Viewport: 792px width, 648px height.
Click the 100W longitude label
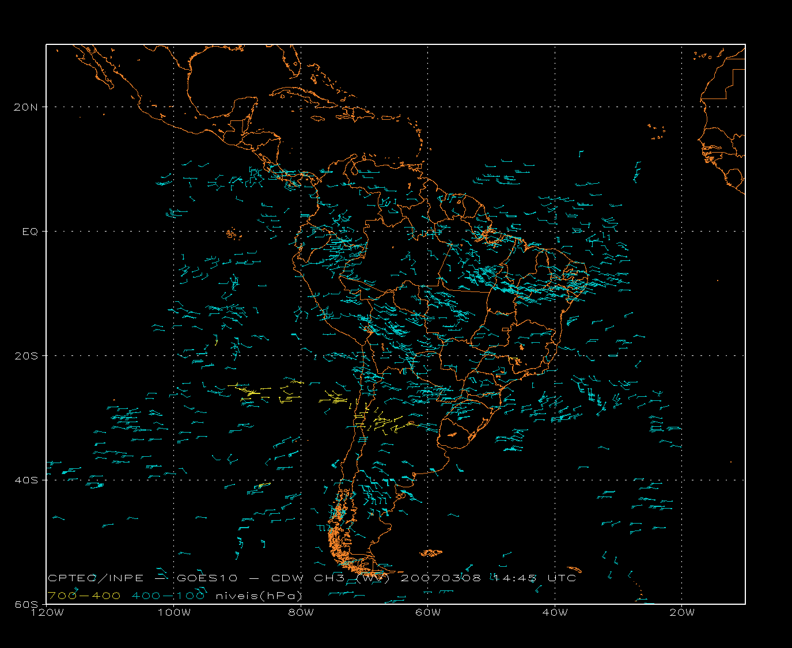pos(174,612)
